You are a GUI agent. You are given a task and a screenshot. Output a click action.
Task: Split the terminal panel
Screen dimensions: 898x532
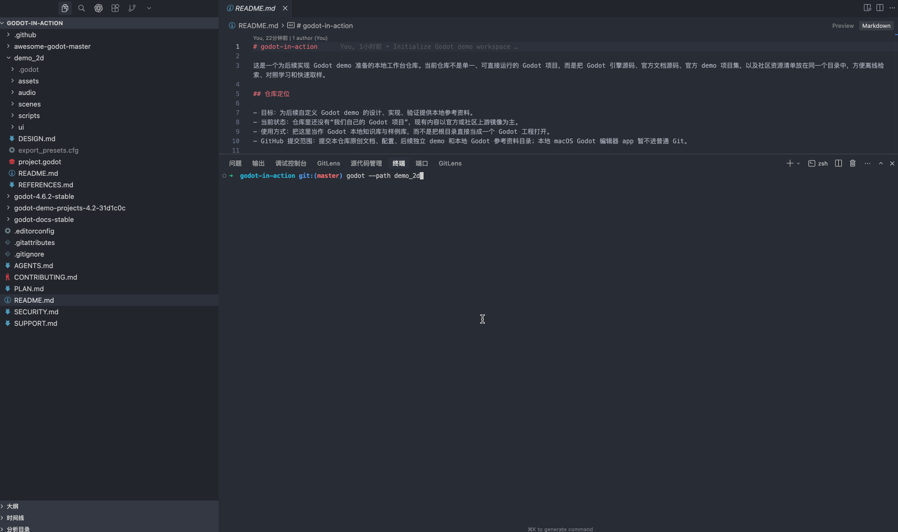click(838, 164)
